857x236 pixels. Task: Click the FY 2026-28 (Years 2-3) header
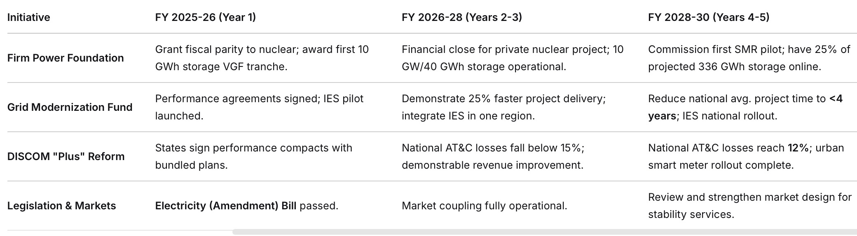461,17
